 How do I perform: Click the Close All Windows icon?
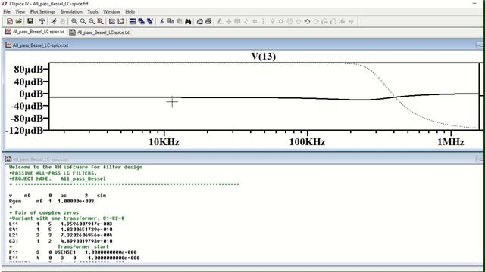(x=150, y=21)
